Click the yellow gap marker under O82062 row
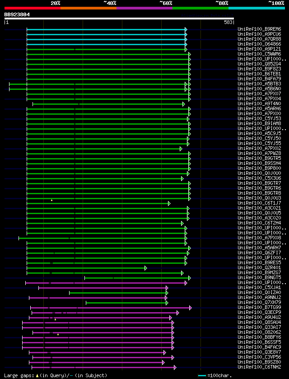The image size is (289, 379). (x=58, y=334)
